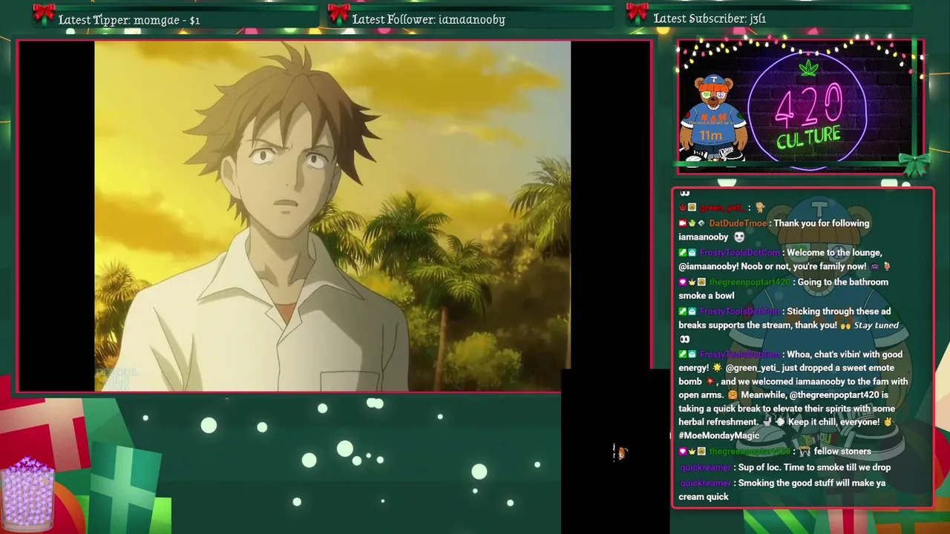Click the emote before 'fellow stoners' text
The image size is (950, 534).
[x=805, y=452]
